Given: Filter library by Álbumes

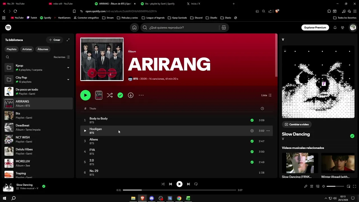Looking at the screenshot, I should click(43, 49).
